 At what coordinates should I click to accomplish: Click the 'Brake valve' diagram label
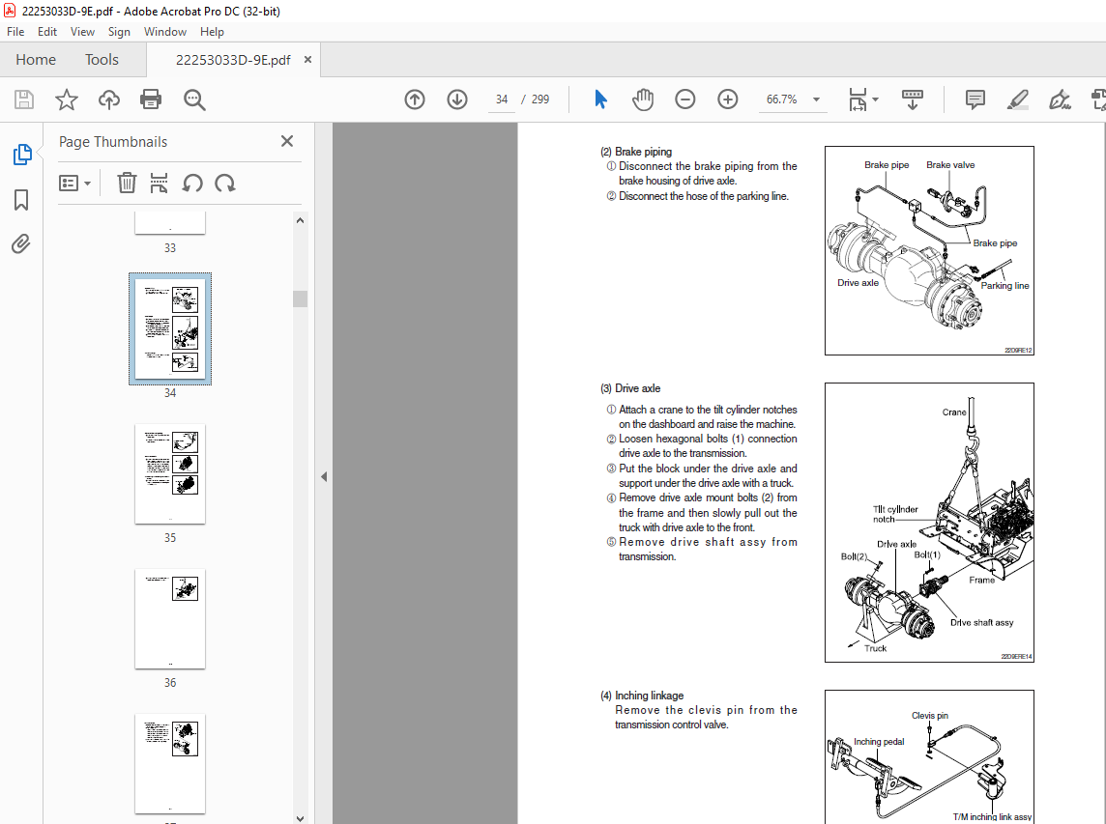(950, 165)
